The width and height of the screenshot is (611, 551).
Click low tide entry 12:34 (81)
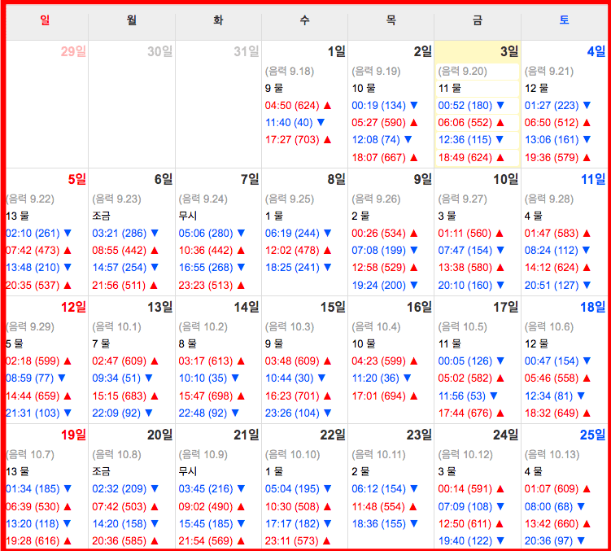point(555,396)
